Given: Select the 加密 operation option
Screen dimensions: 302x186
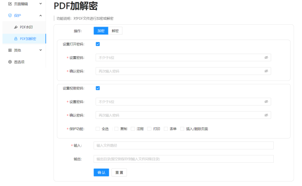Looking at the screenshot, I should pyautogui.click(x=101, y=31).
